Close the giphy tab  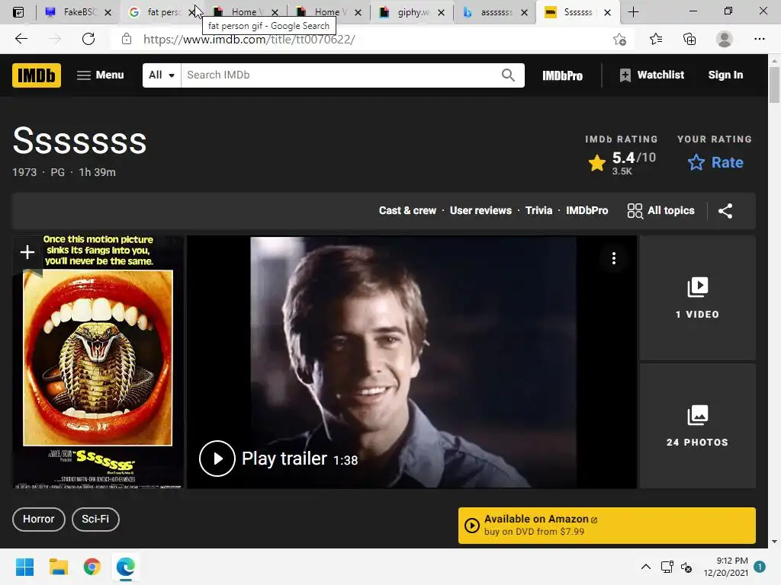(441, 12)
